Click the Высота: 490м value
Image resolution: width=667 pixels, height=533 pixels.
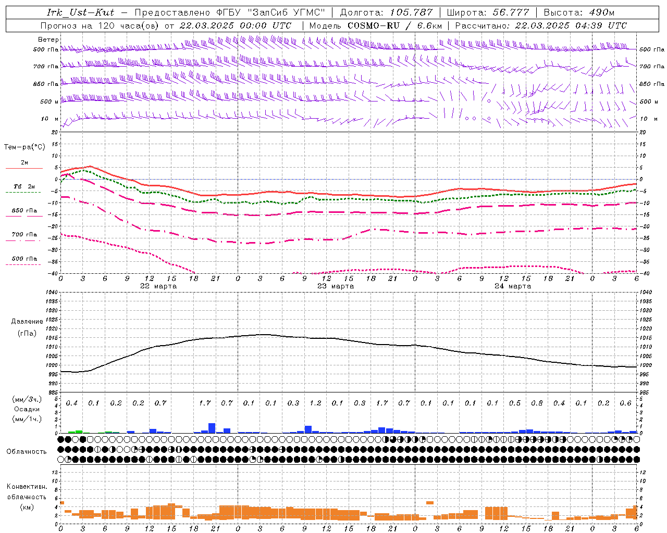579,12
